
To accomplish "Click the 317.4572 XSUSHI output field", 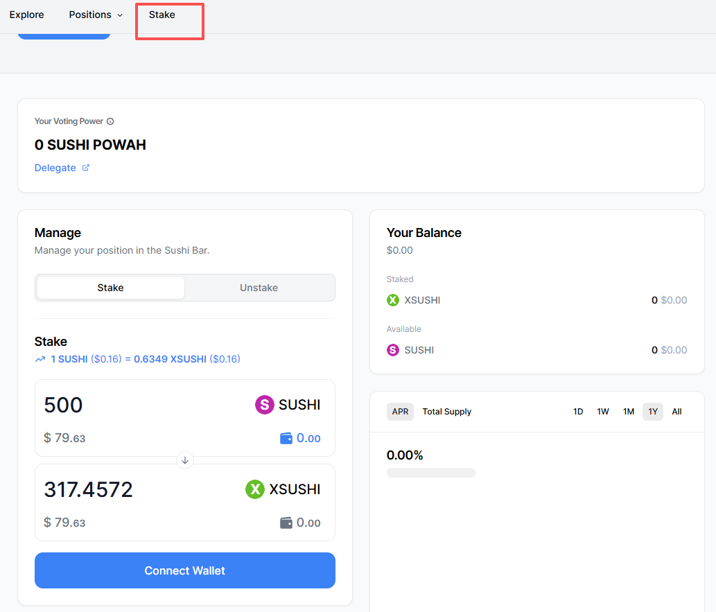I will coord(88,489).
